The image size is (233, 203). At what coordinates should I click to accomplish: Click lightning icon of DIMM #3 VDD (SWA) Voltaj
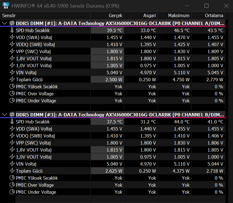click(x=12, y=128)
